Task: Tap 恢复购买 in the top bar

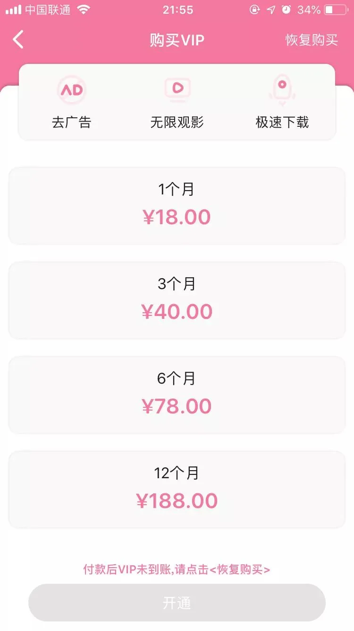Action: [x=312, y=40]
